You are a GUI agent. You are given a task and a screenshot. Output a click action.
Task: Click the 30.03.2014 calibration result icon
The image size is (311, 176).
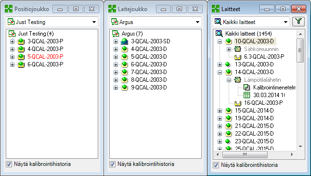coord(246,95)
